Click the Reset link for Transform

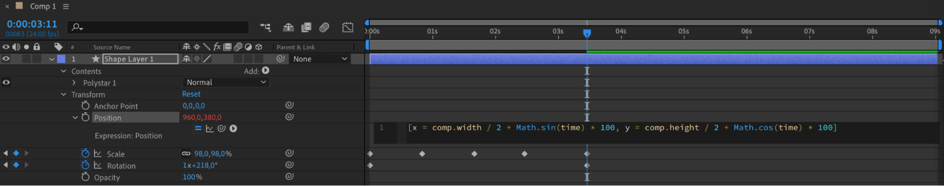(x=191, y=94)
